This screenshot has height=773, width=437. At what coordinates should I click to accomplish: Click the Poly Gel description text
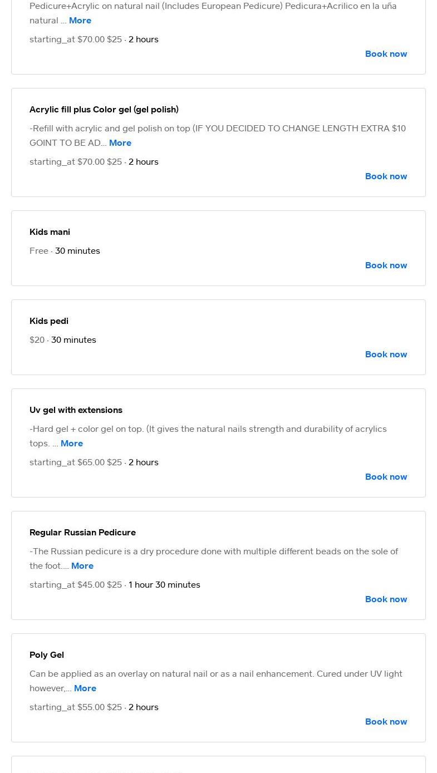pos(216,681)
